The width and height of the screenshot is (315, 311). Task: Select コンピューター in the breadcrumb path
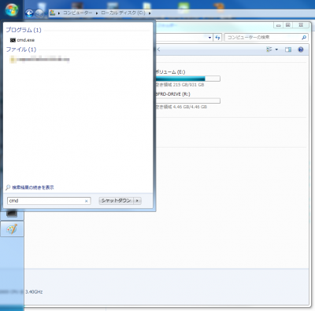pos(77,13)
